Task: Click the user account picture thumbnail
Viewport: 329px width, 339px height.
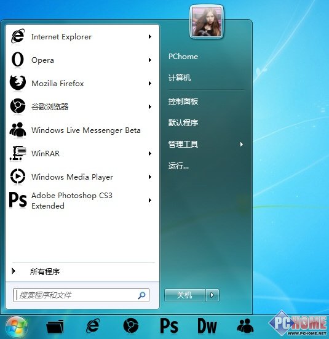Action: [207, 22]
